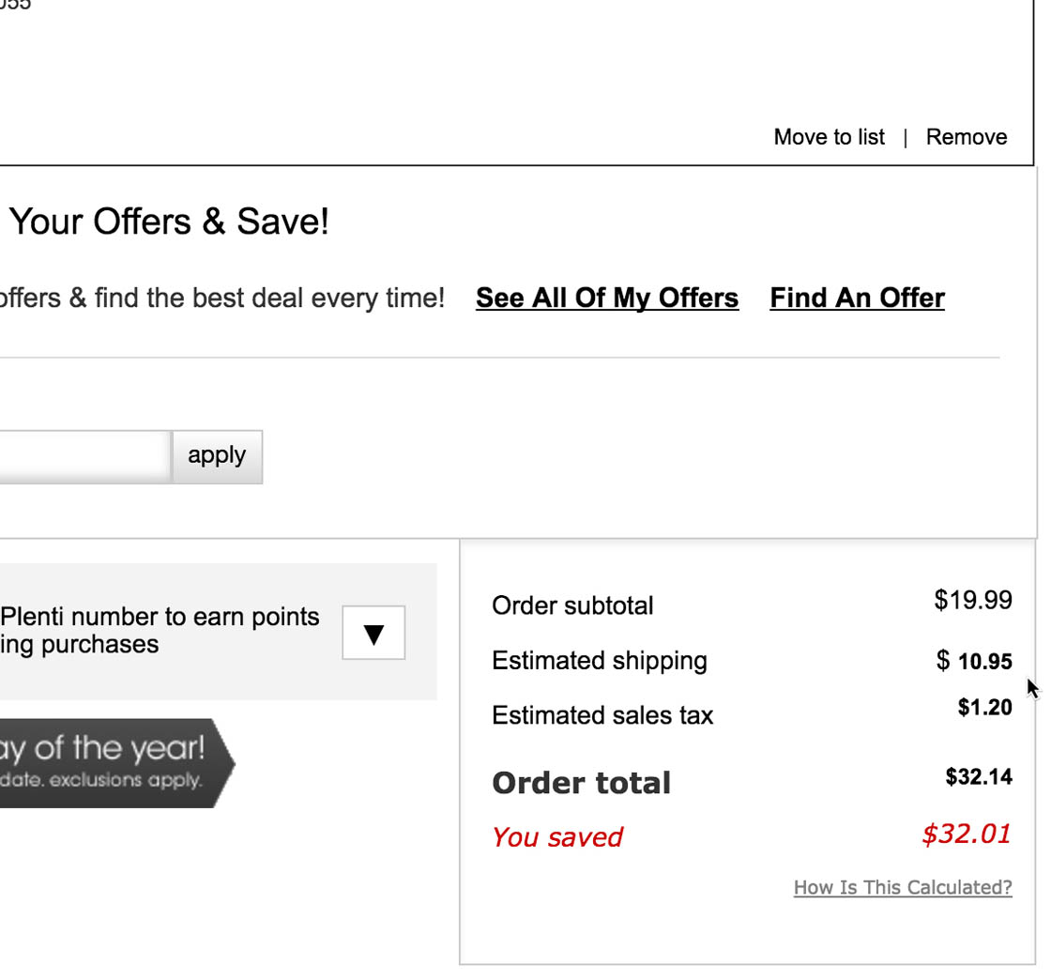Image resolution: width=1051 pixels, height=980 pixels.
Task: Click the bold Order total label
Action: 581,783
